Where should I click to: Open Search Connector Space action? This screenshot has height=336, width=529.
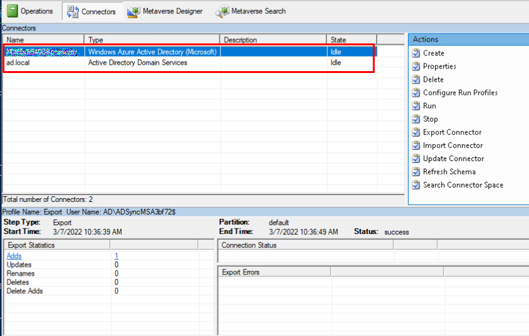pyautogui.click(x=463, y=185)
